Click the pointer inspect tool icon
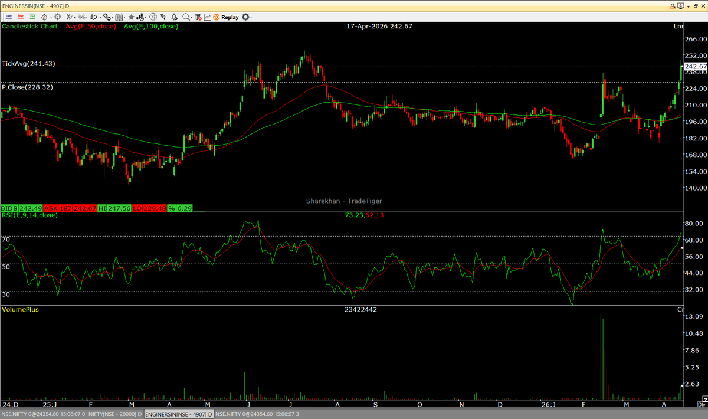The width and height of the screenshot is (708, 419). [163, 17]
